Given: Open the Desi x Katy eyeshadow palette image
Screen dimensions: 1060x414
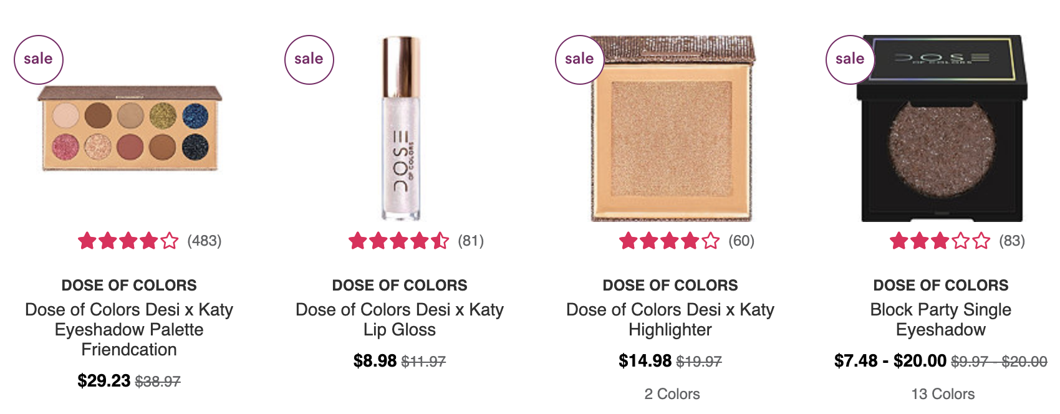Looking at the screenshot, I should 129,128.
